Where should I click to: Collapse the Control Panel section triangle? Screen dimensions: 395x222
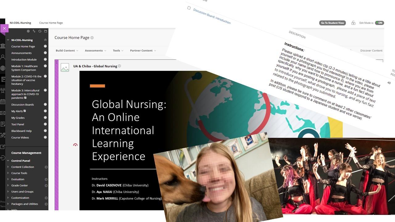(8, 161)
